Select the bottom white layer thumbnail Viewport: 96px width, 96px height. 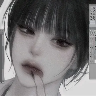point(95,61)
